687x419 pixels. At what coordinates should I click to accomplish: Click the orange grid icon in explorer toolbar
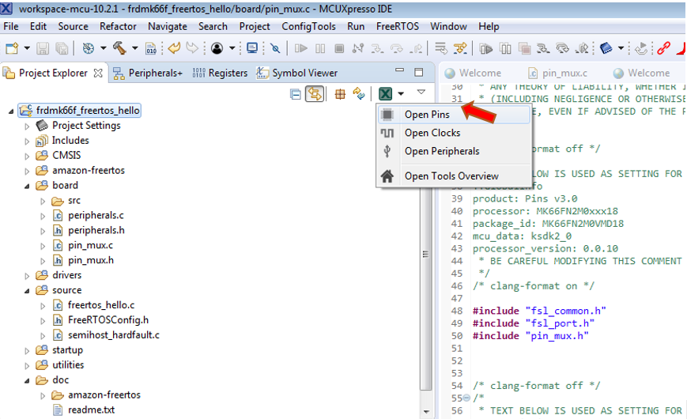(x=340, y=94)
